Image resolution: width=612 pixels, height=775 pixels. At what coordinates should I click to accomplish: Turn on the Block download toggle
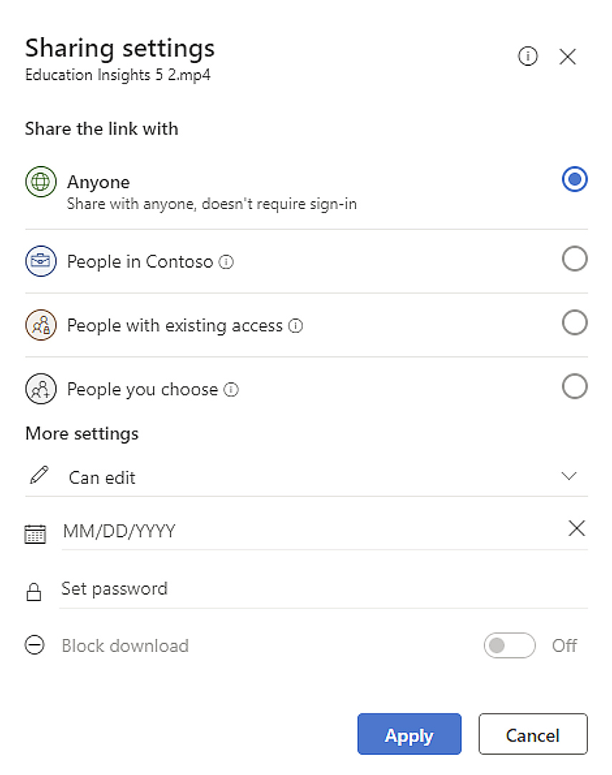(x=509, y=645)
